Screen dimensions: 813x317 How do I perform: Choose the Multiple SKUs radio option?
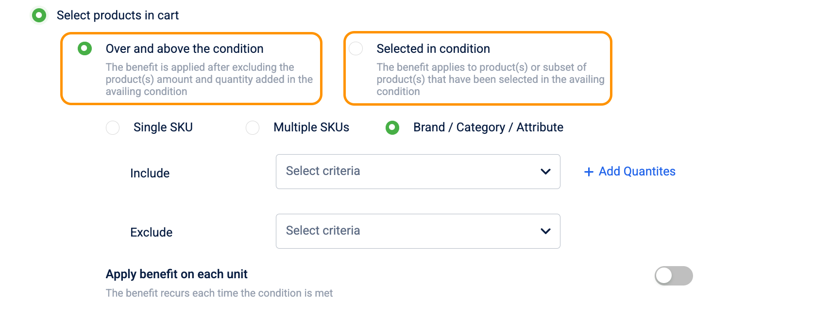pyautogui.click(x=253, y=127)
